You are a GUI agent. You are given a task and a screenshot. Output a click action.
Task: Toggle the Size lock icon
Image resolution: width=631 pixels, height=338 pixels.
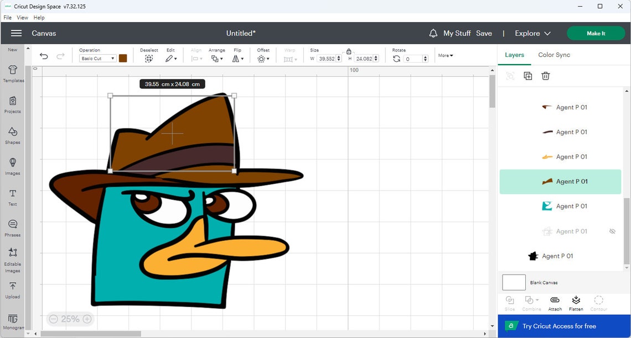[349, 50]
